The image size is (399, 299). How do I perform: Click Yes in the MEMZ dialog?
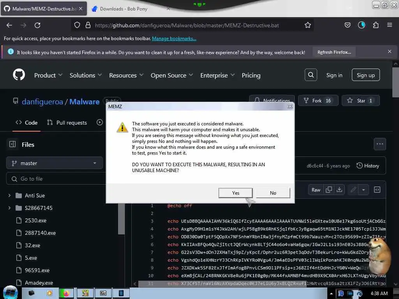pyautogui.click(x=235, y=193)
